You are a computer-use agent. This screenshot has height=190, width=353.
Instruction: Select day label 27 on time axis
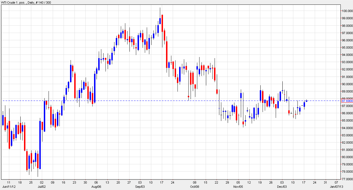(129, 182)
